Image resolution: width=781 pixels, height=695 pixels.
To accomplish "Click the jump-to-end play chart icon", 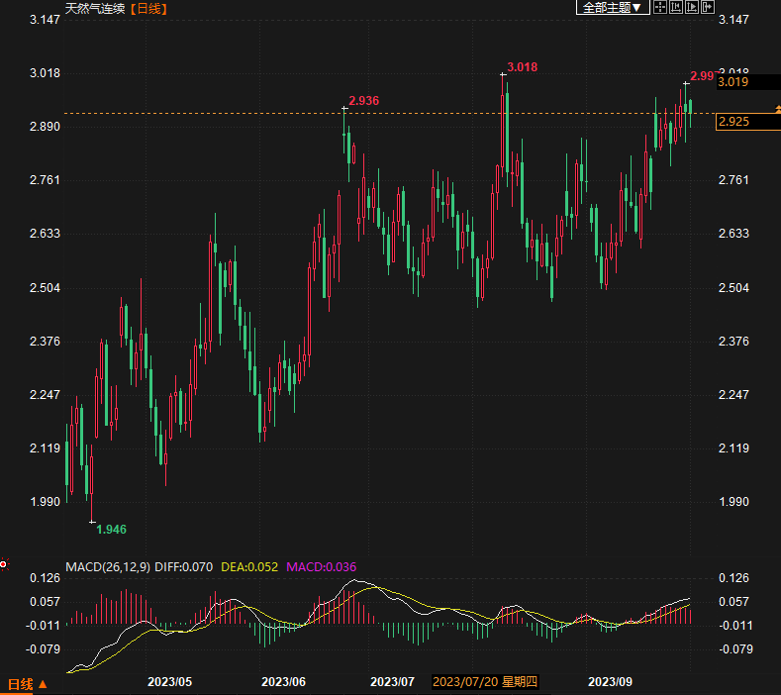I will point(691,8).
